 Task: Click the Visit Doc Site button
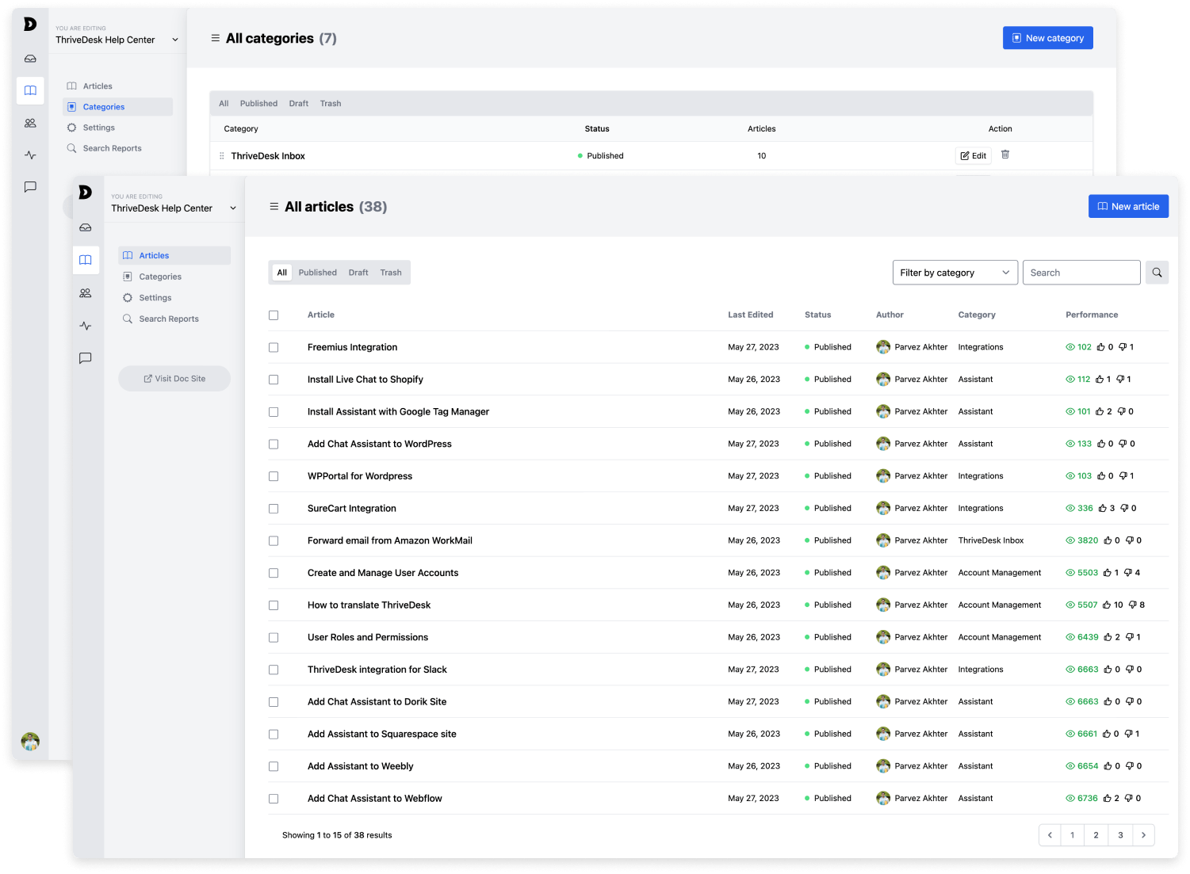pos(174,379)
